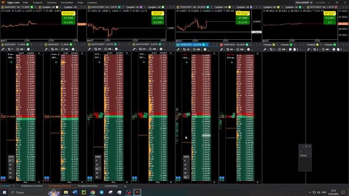Click green N badge on VINEUSDT chart
The image size is (349, 196).
tap(243, 22)
